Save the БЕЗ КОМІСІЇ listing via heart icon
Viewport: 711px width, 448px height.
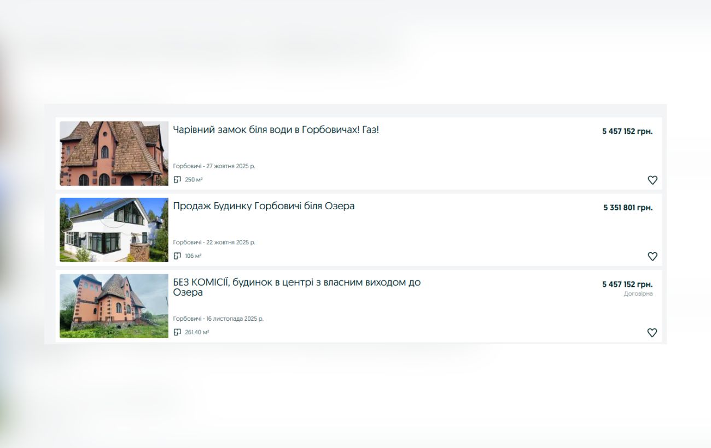pos(652,333)
